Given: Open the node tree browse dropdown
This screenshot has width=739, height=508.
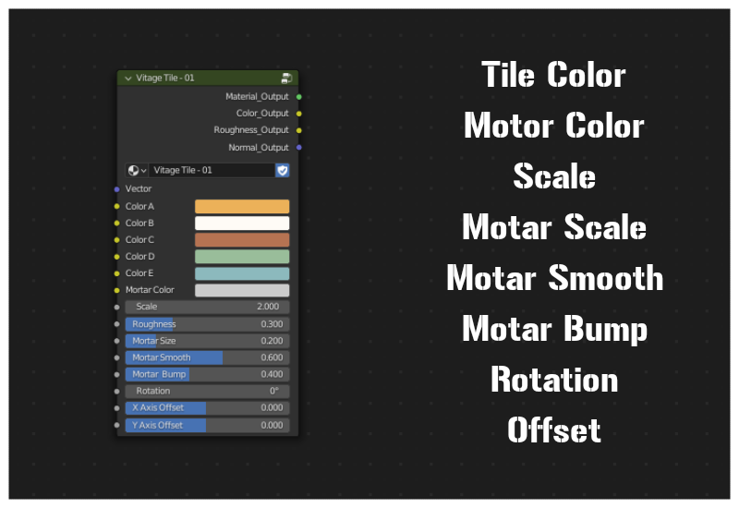Looking at the screenshot, I should pos(137,170).
